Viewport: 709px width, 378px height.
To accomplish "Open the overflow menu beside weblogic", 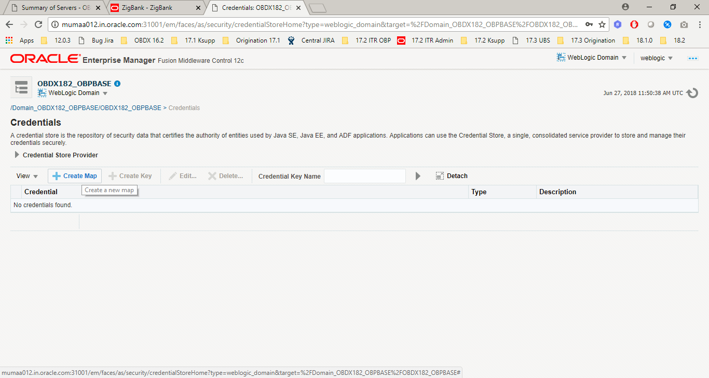I will coord(692,58).
